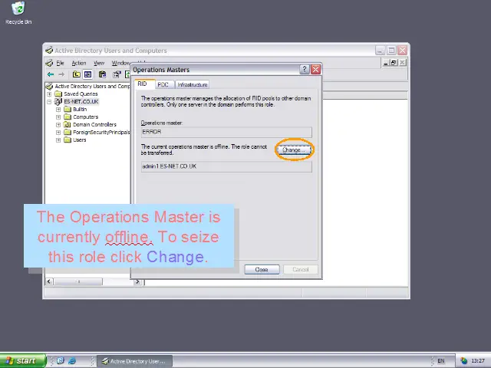Viewport: 491px width, 368px height.
Task: Click the quick launch icon next to Start
Action: point(60,361)
